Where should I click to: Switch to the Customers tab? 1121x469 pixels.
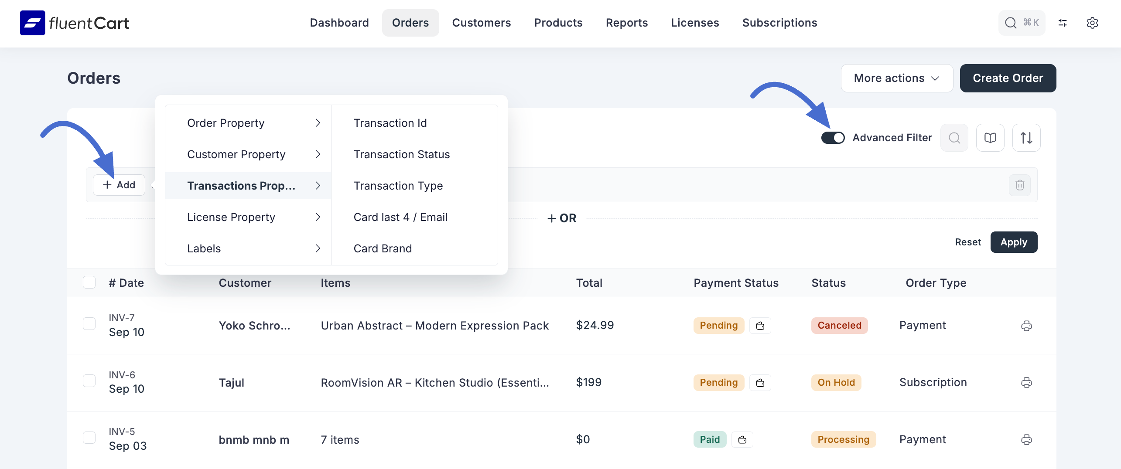point(481,23)
